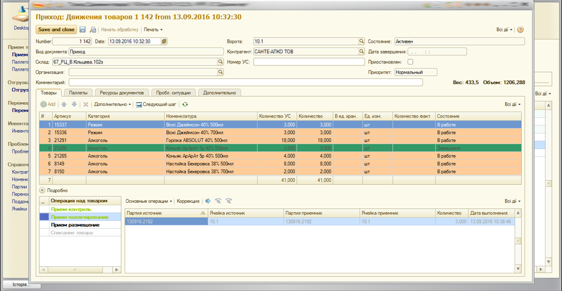The image size is (562, 291).
Task: Open the Печать dropdown menu
Action: (x=153, y=30)
